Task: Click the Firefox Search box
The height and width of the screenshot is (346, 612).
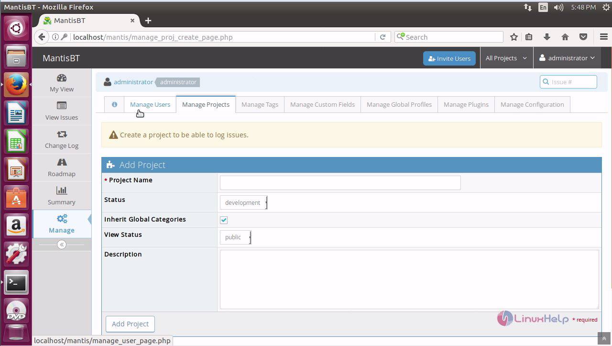Action: 449,37
